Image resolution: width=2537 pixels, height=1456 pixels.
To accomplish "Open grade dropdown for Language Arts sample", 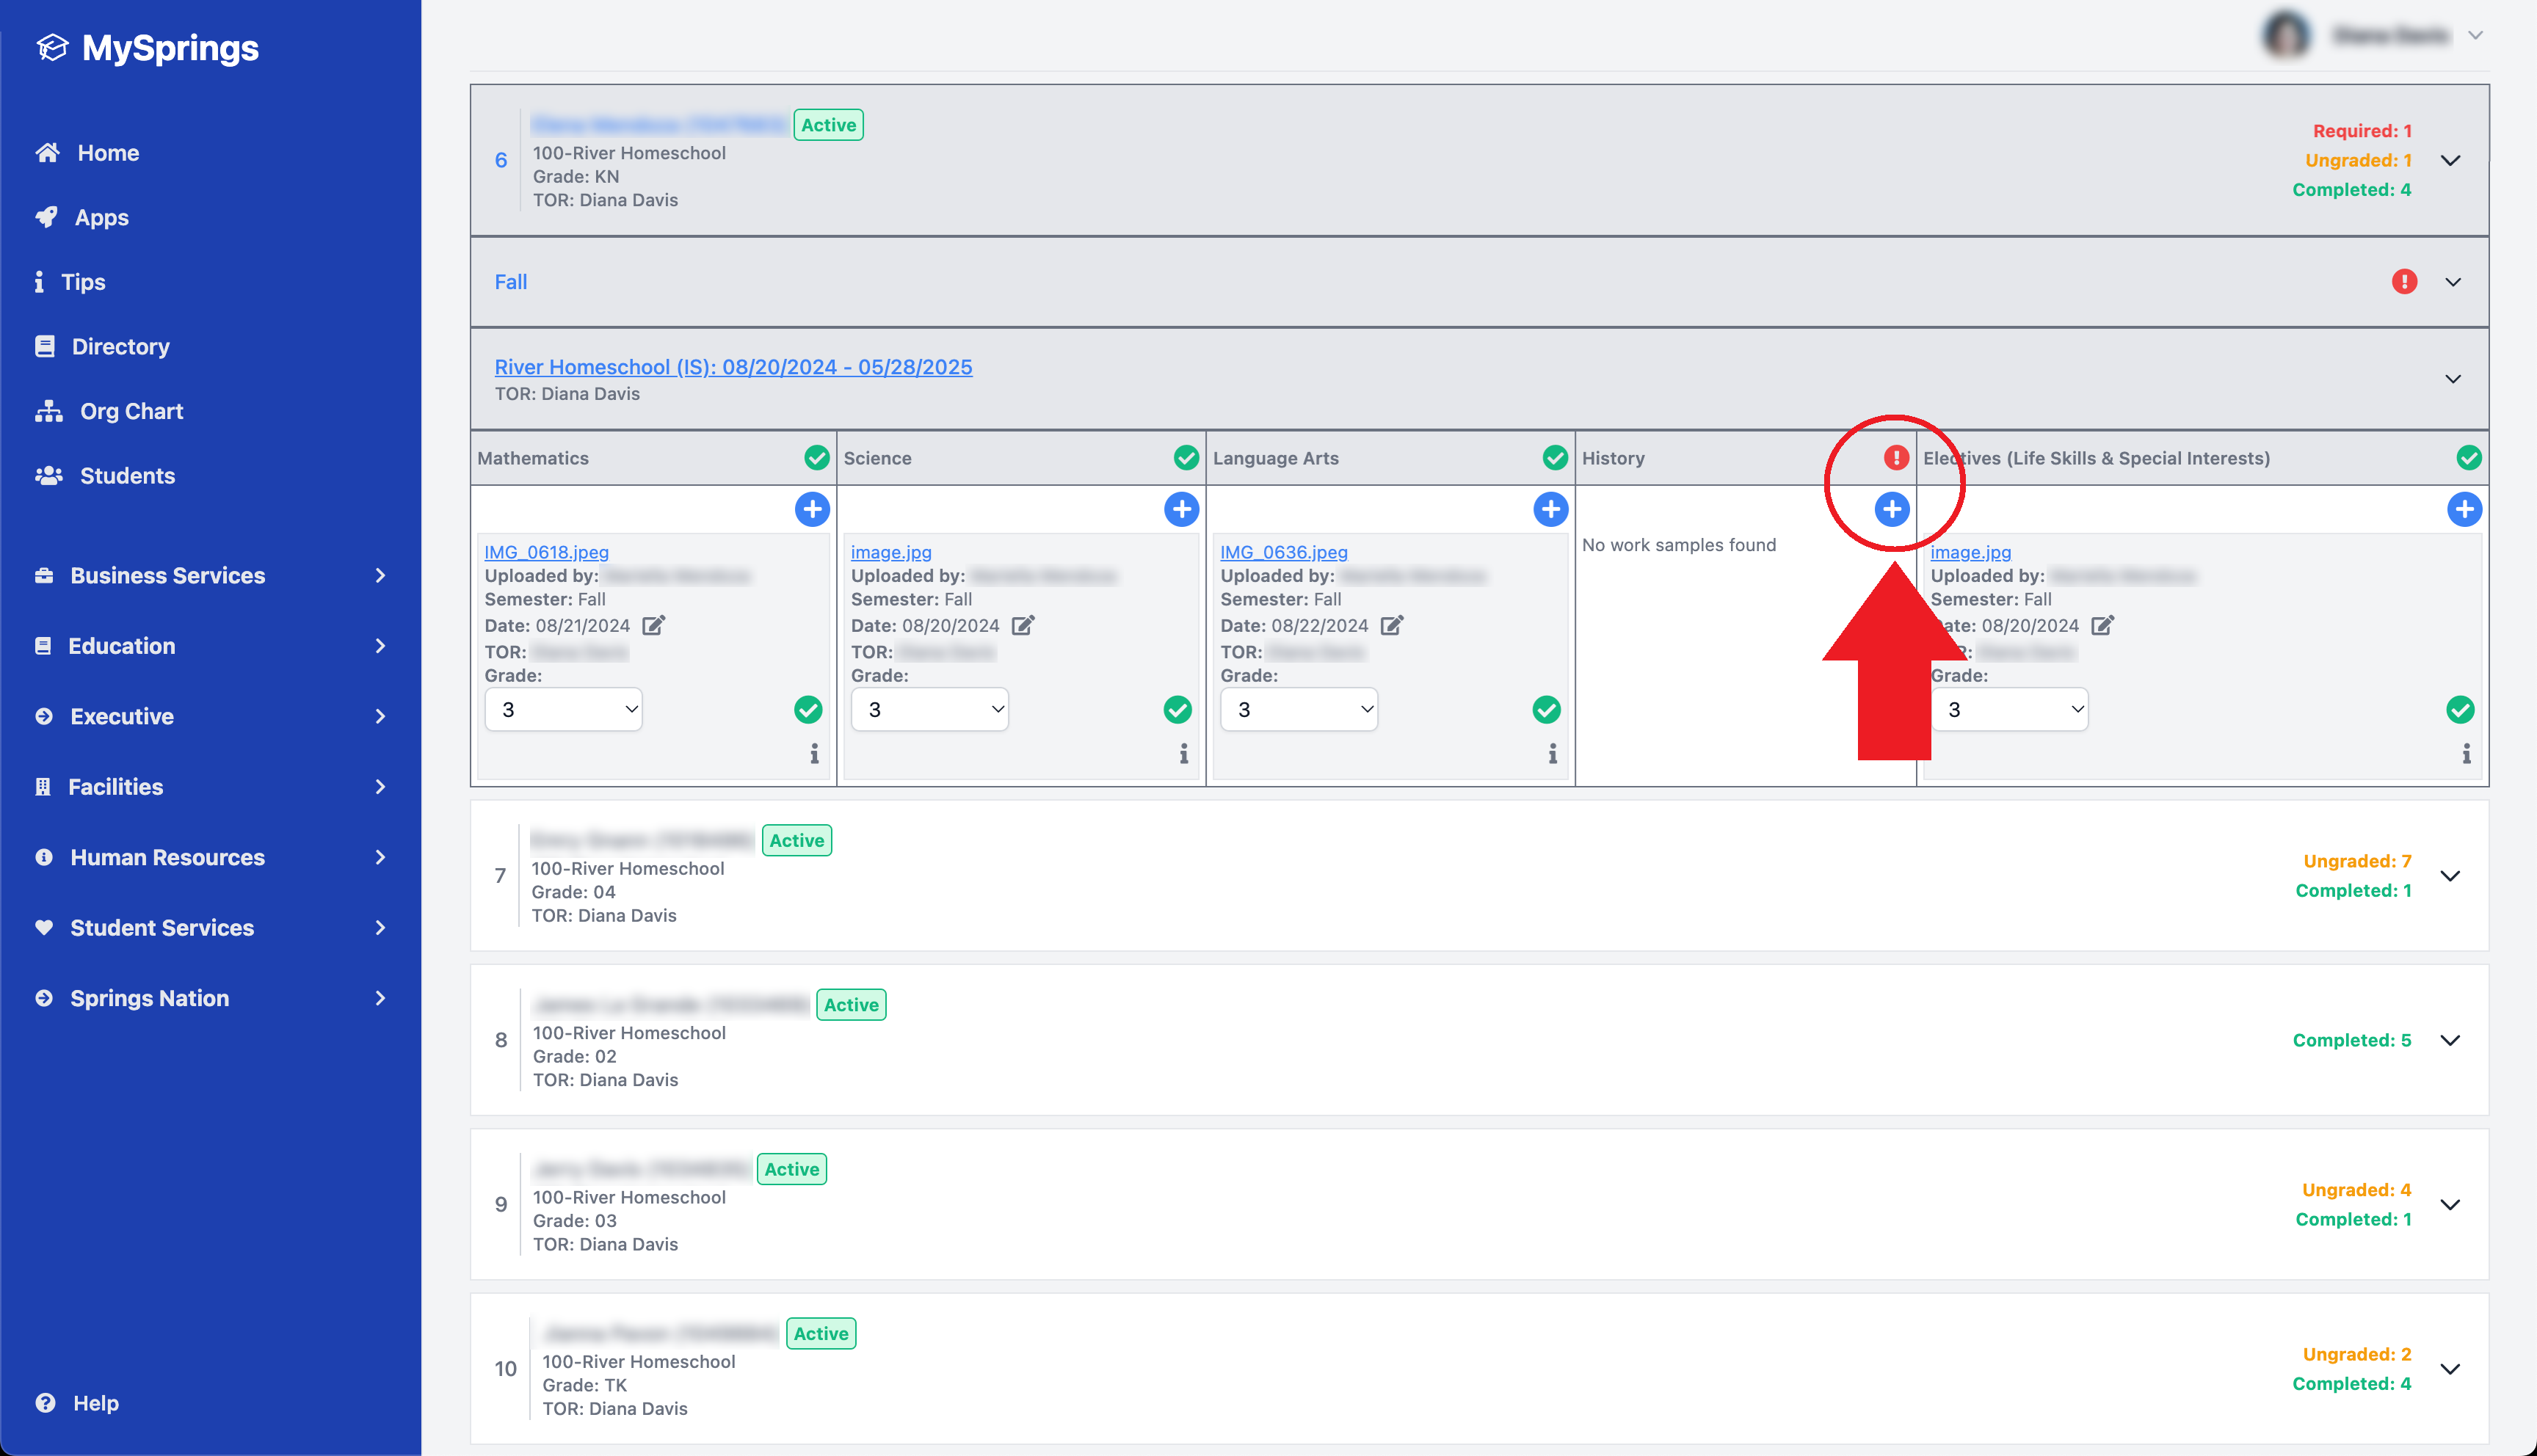I will point(1298,710).
